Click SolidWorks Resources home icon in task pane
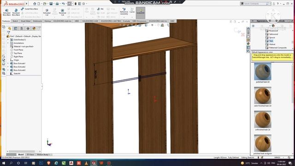 (x=248, y=29)
